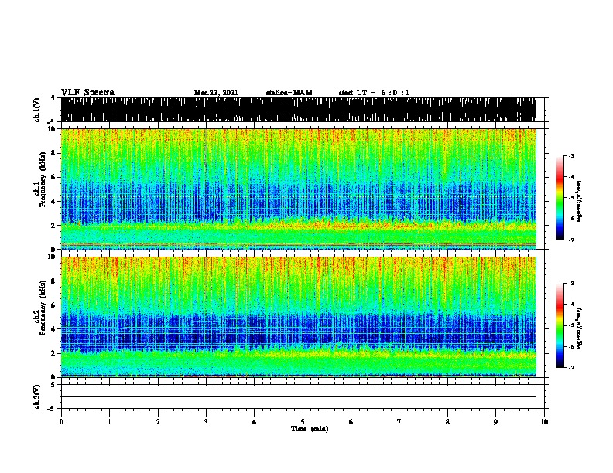613x473 pixels.
Task: Click the "station=MAM" header label
Action: (x=289, y=93)
